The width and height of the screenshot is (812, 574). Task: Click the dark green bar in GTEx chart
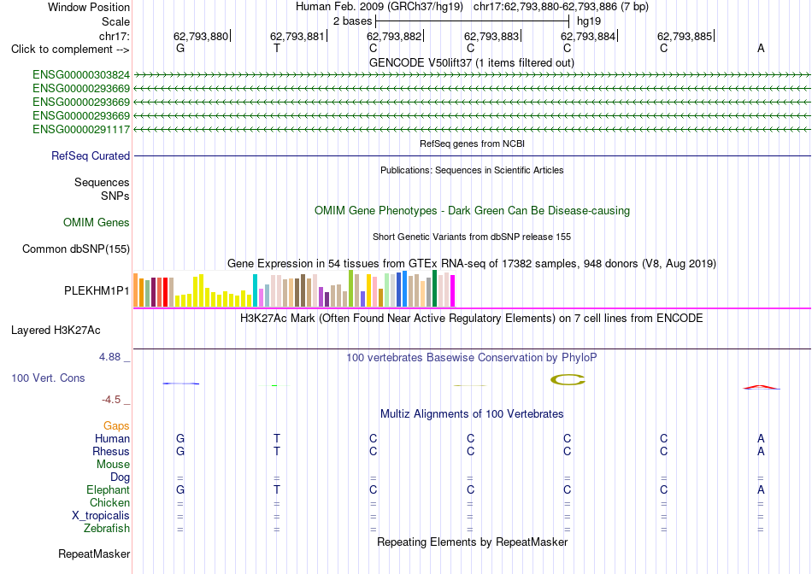tap(434, 289)
